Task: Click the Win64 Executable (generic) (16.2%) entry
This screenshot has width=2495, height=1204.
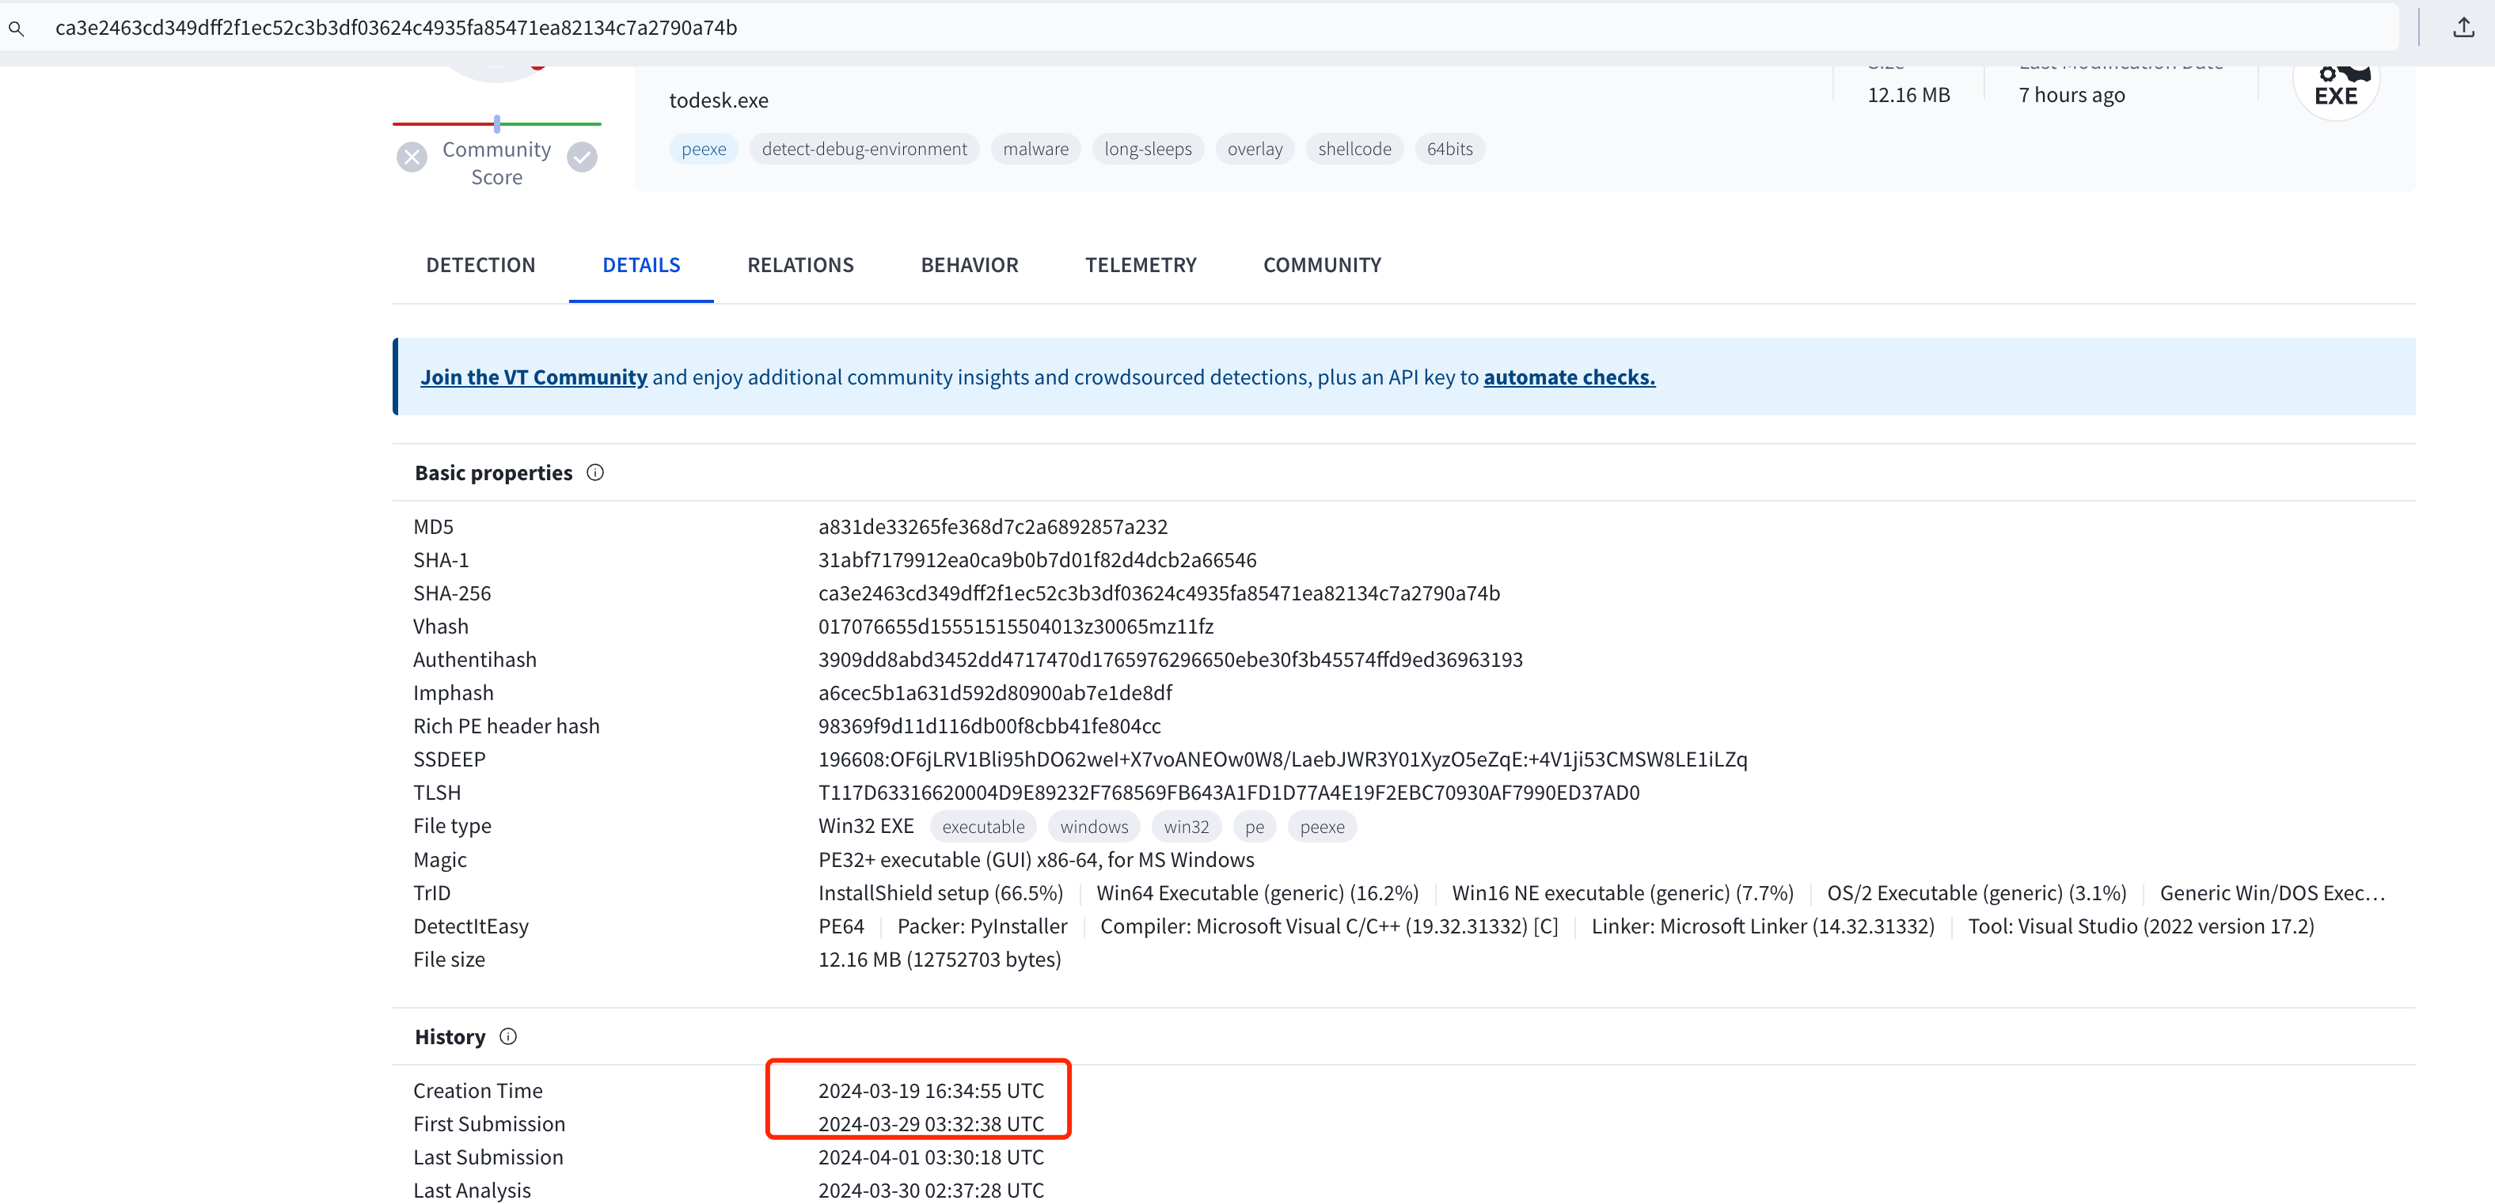Action: [1257, 893]
